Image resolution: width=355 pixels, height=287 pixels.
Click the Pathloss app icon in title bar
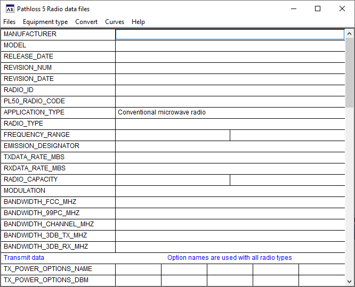pos(10,9)
